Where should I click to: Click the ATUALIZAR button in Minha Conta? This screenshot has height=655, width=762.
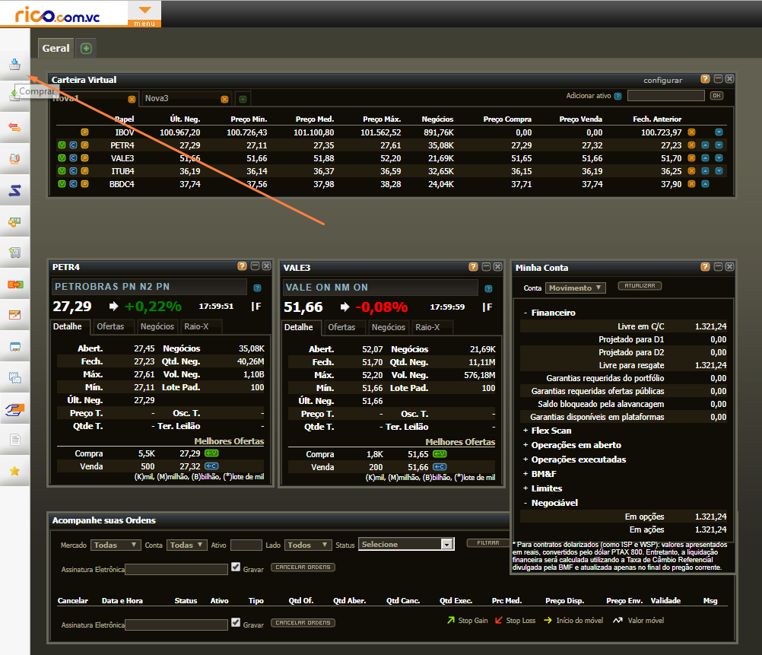(x=639, y=286)
